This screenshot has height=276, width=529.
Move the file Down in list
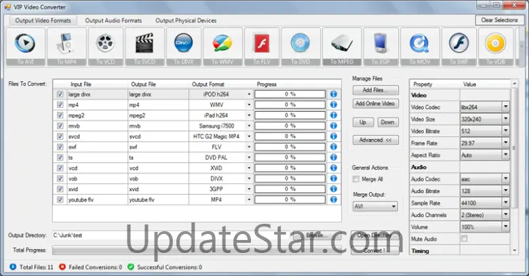(388, 122)
